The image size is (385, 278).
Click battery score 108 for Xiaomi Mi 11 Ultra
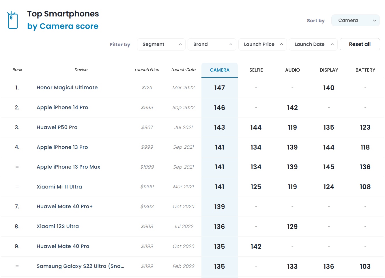(x=365, y=187)
